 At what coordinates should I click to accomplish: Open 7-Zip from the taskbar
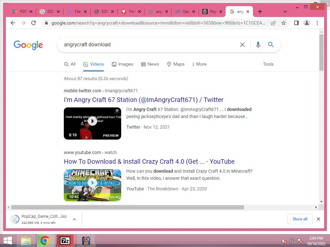click(x=65, y=241)
